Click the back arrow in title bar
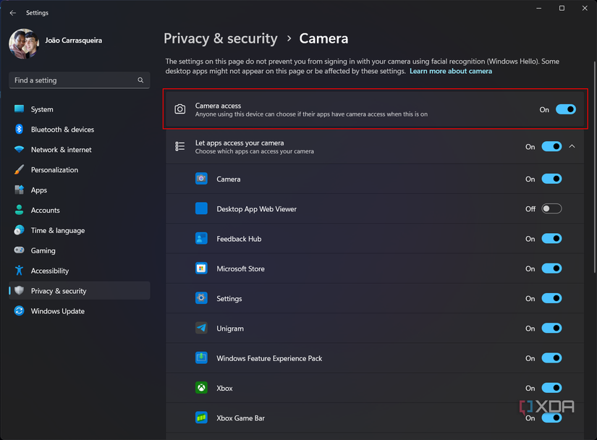 click(x=12, y=13)
